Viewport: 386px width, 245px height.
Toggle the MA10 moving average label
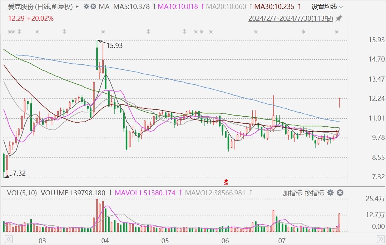click(x=178, y=7)
